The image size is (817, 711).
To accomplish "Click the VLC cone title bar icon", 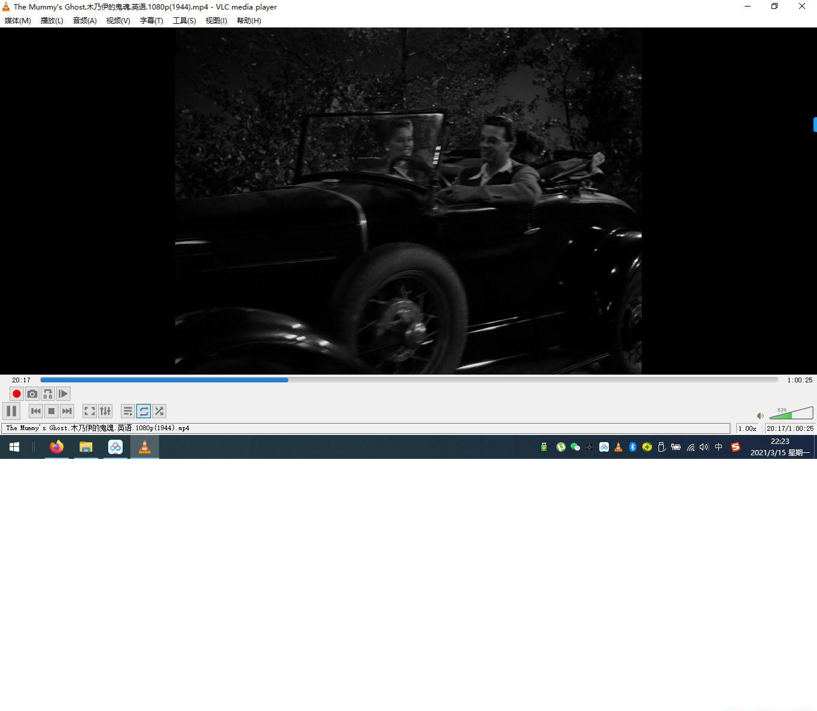I will (6, 7).
